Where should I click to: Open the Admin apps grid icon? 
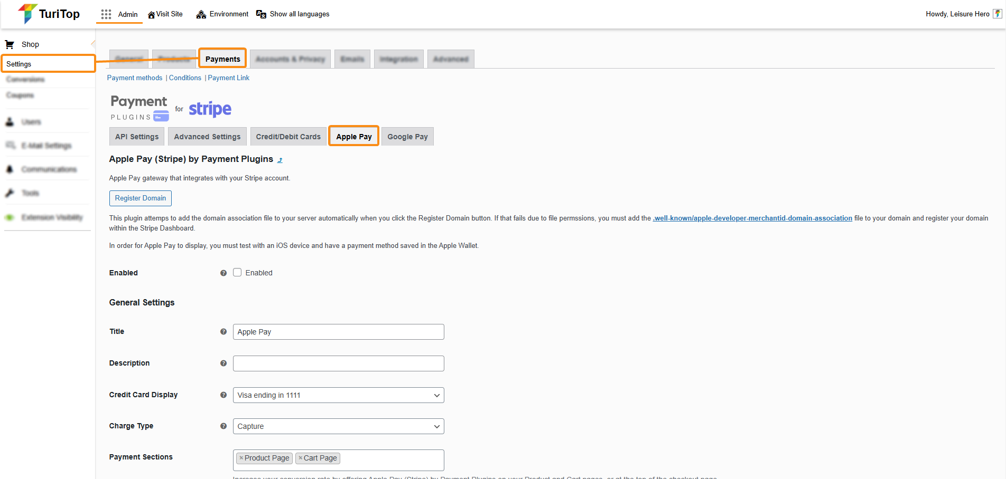pyautogui.click(x=106, y=14)
